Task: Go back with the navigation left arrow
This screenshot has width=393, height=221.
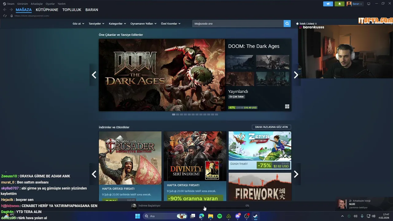Action: (5, 10)
